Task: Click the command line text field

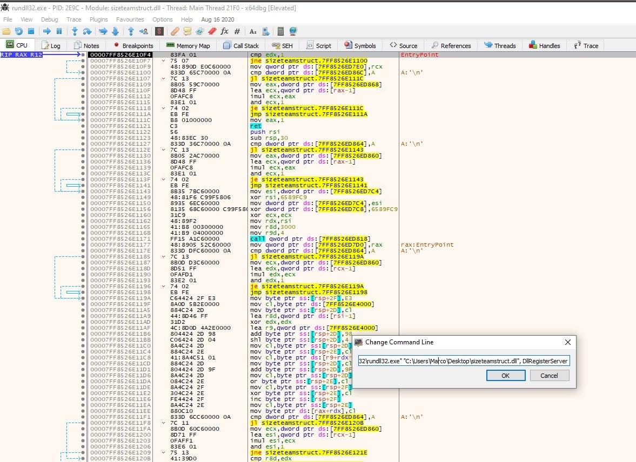Action: click(x=463, y=361)
